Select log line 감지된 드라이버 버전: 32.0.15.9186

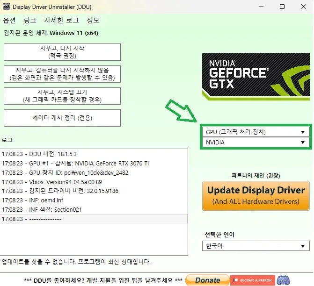coord(94,191)
